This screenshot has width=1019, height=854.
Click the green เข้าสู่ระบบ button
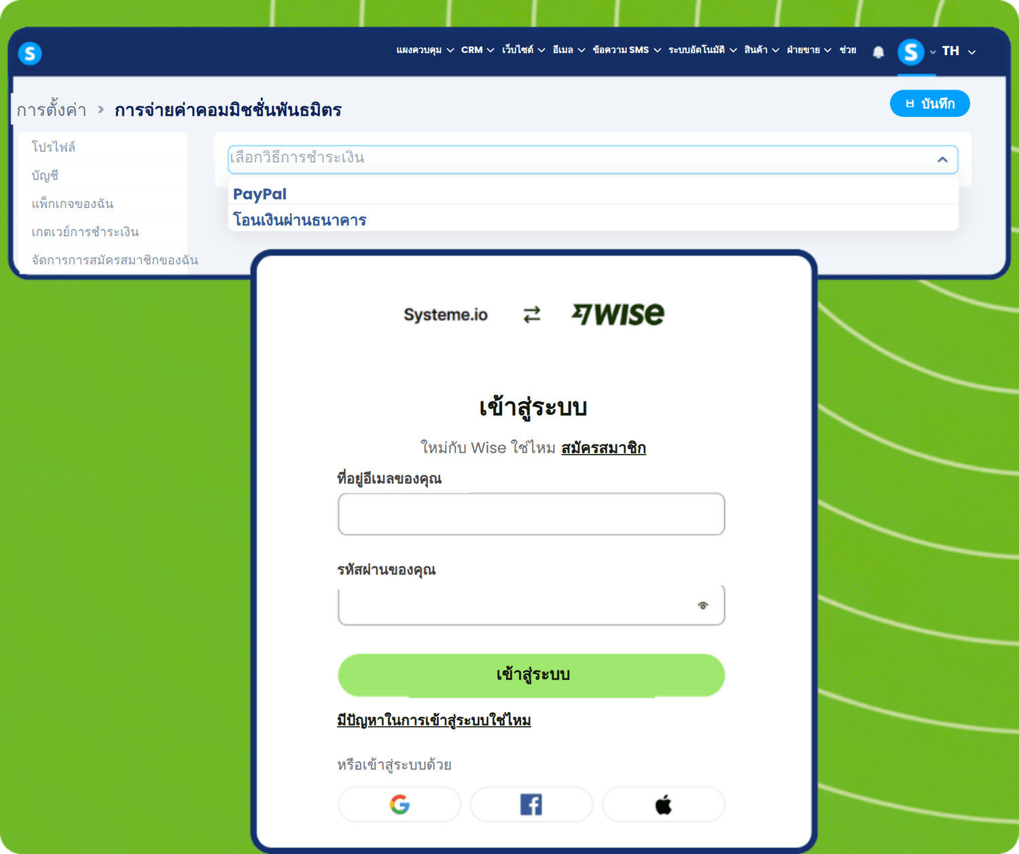click(531, 675)
